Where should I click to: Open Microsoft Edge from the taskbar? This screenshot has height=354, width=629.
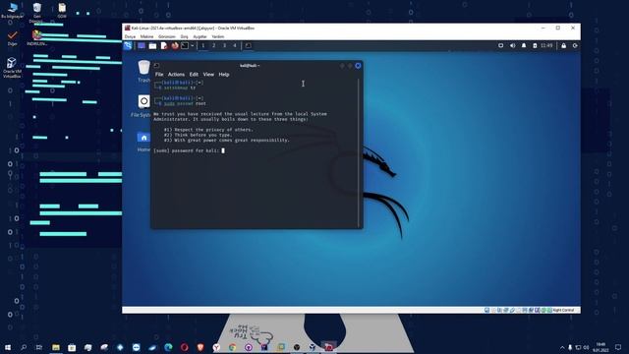point(168,347)
